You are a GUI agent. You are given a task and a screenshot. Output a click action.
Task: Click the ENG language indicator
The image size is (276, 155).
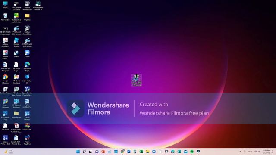click(x=250, y=152)
